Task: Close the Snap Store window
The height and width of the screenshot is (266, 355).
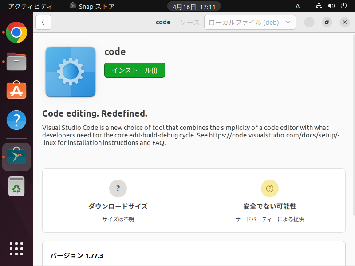Action: 345,22
